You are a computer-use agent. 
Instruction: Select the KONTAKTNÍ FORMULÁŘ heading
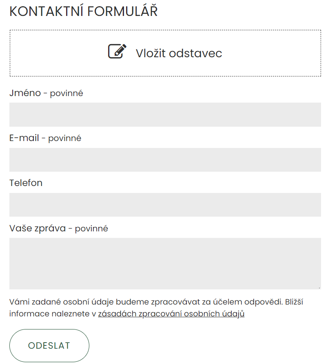point(83,11)
